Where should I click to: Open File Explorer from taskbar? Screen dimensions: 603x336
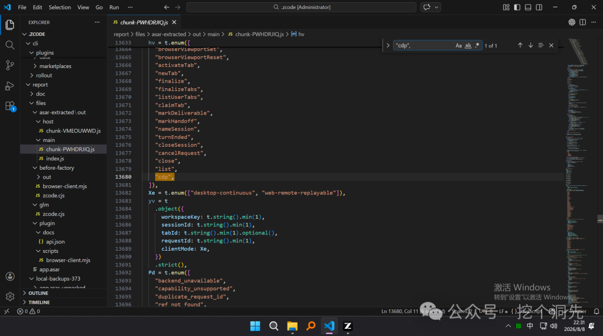click(x=292, y=326)
